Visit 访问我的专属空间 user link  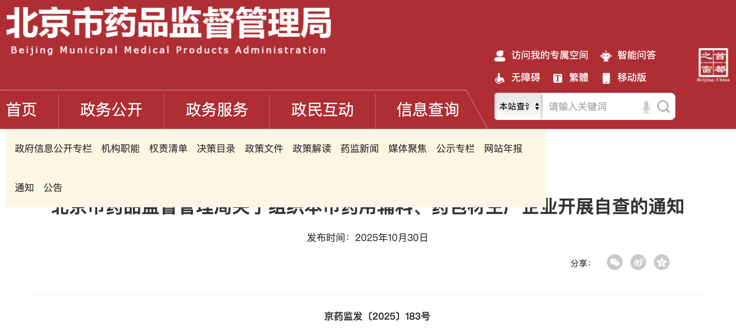[x=550, y=55]
